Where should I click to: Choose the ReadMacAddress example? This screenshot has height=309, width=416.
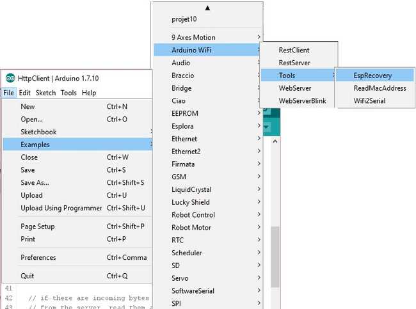click(x=380, y=88)
